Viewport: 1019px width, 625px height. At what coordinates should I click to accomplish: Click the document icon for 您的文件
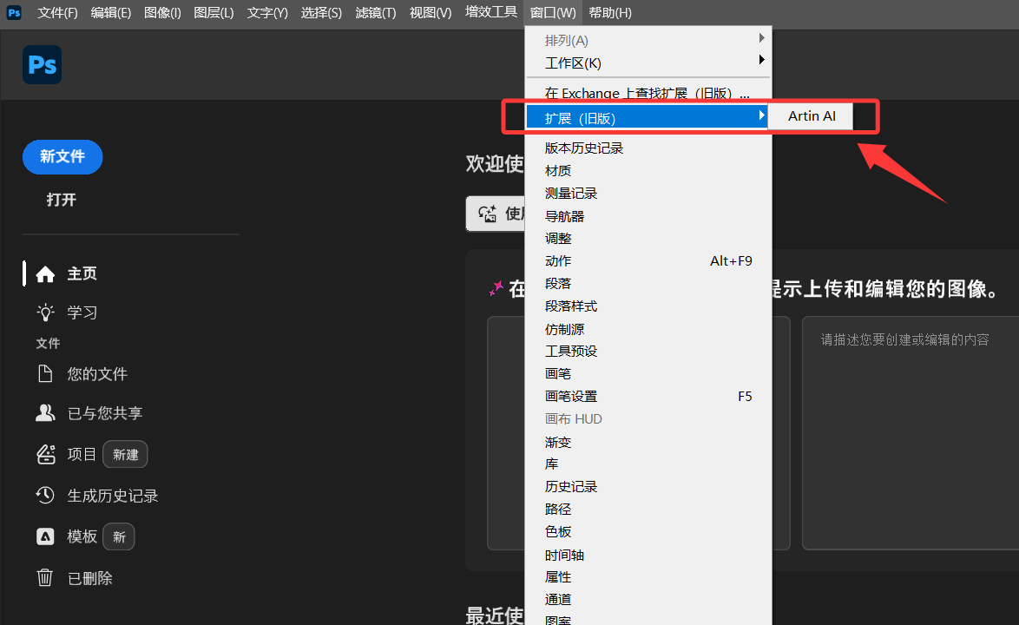click(x=45, y=373)
